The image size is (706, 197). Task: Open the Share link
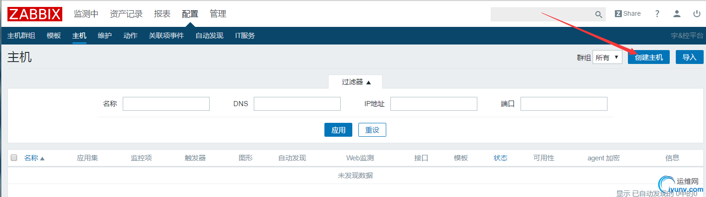[x=627, y=14]
